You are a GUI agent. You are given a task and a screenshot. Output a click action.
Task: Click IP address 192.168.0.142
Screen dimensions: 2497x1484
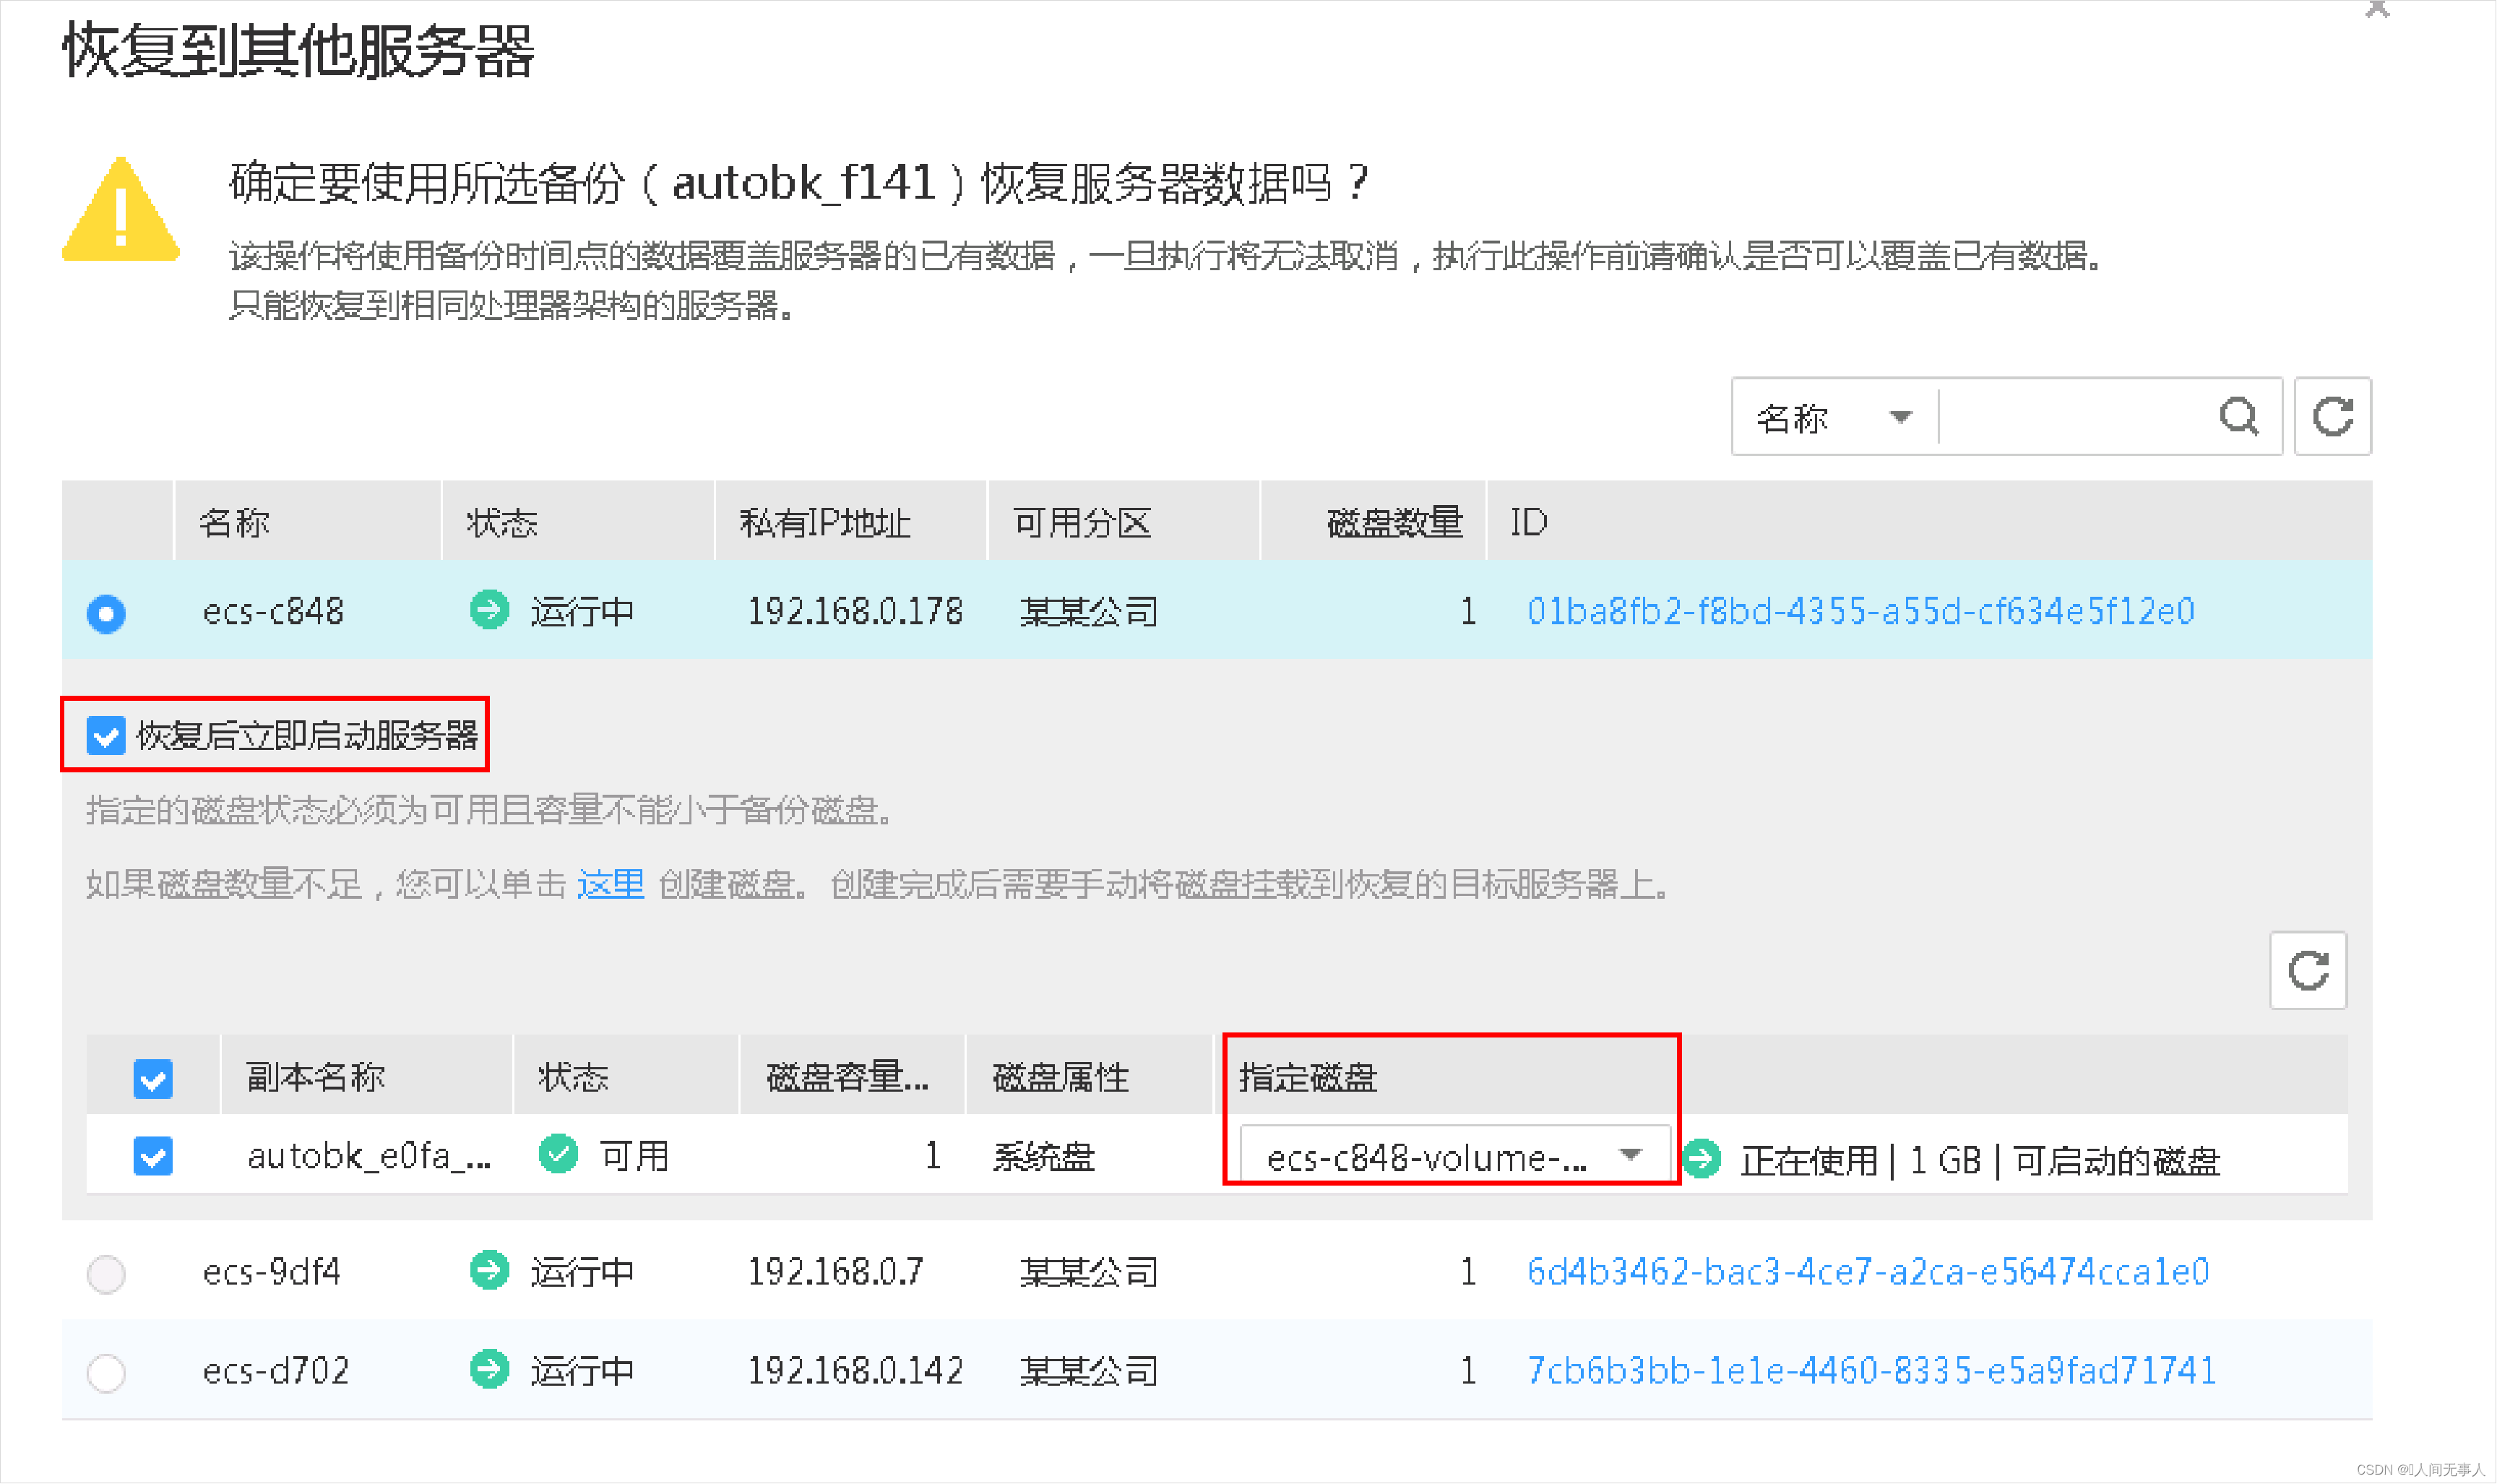click(x=855, y=1370)
